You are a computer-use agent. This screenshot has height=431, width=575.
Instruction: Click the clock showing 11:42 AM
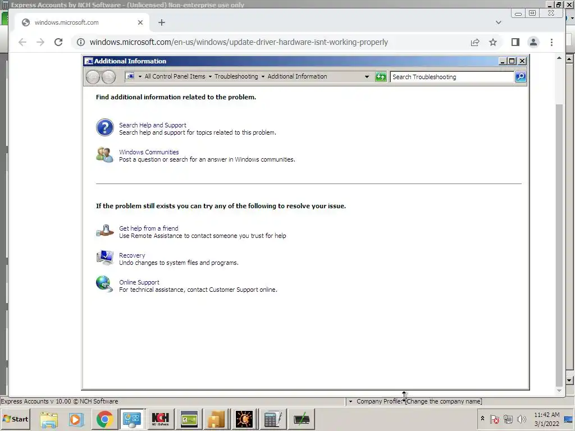point(546,419)
